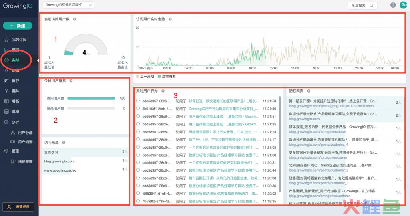Open the blog.growingio.com/categories/updates page row
Viewport: 410px width, 216px height.
(x=345, y=193)
